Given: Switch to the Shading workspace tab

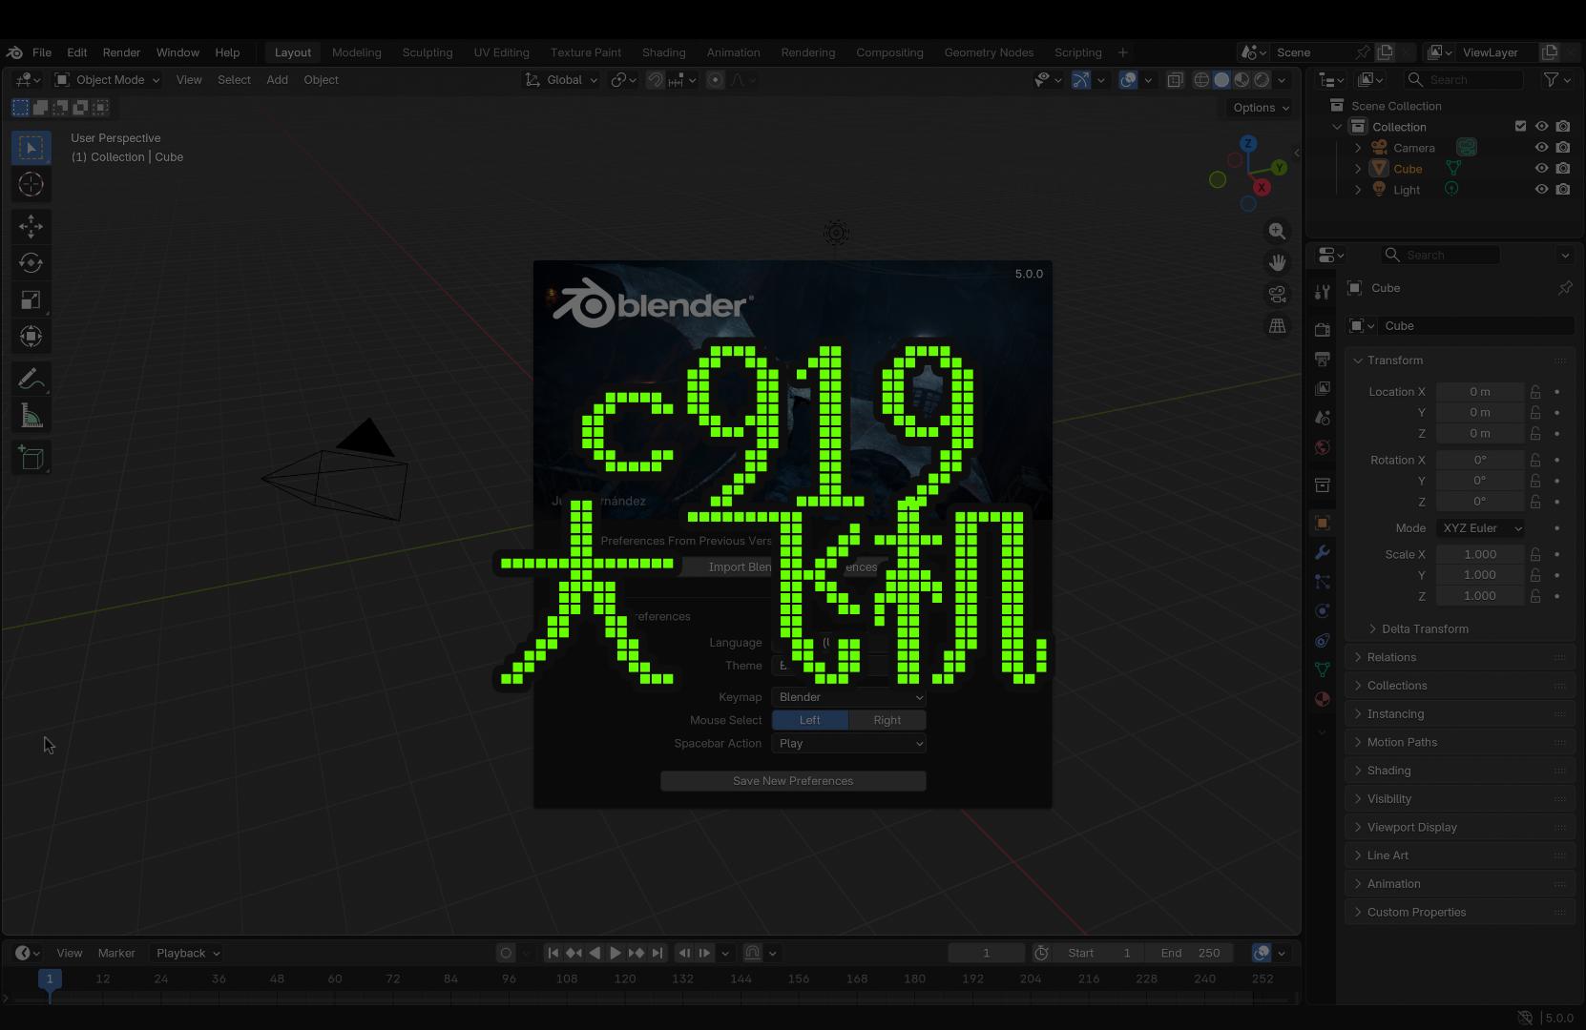Looking at the screenshot, I should coord(663,52).
